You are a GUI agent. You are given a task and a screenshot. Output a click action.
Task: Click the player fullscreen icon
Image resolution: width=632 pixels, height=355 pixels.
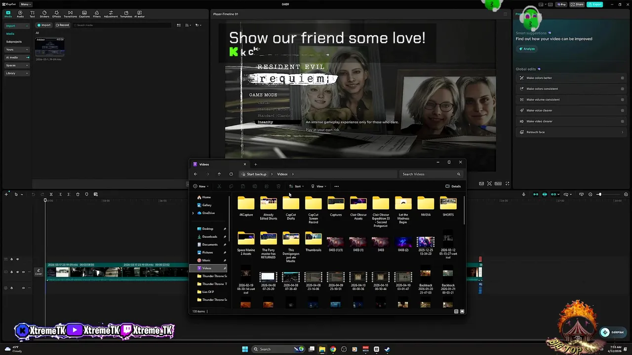coord(507,183)
